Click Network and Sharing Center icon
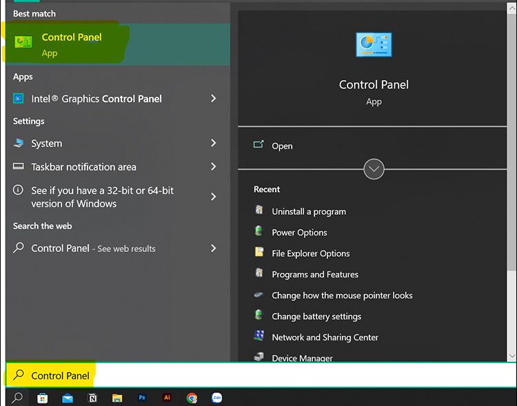Viewport: 517px width, 406px height. pos(258,336)
